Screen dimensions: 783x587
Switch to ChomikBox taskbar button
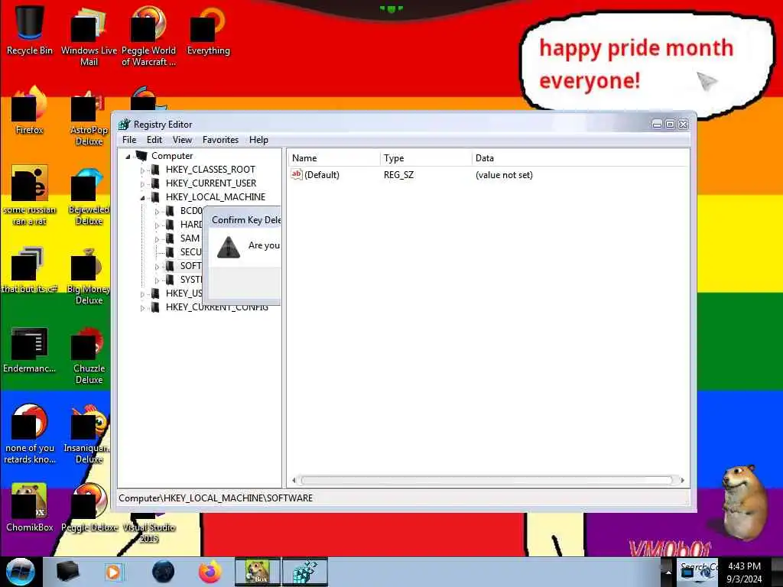coord(258,572)
